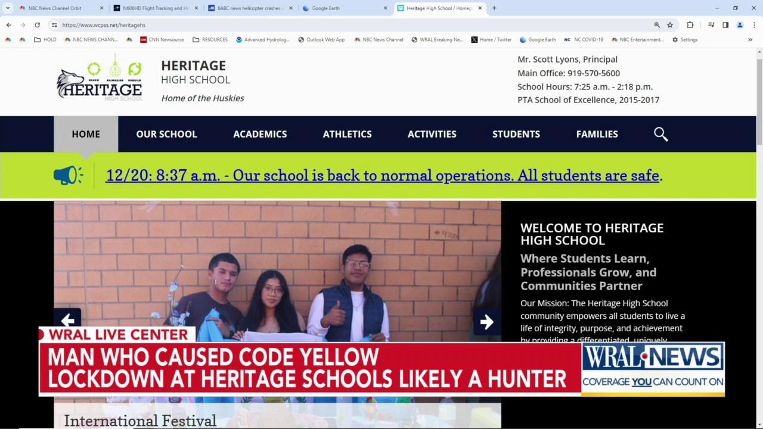The height and width of the screenshot is (429, 763).
Task: Advance to the next carousel slide
Action: click(x=486, y=322)
